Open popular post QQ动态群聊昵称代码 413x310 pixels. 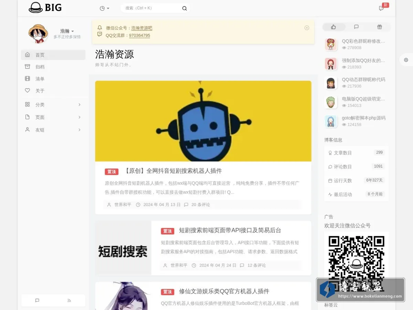(x=363, y=80)
